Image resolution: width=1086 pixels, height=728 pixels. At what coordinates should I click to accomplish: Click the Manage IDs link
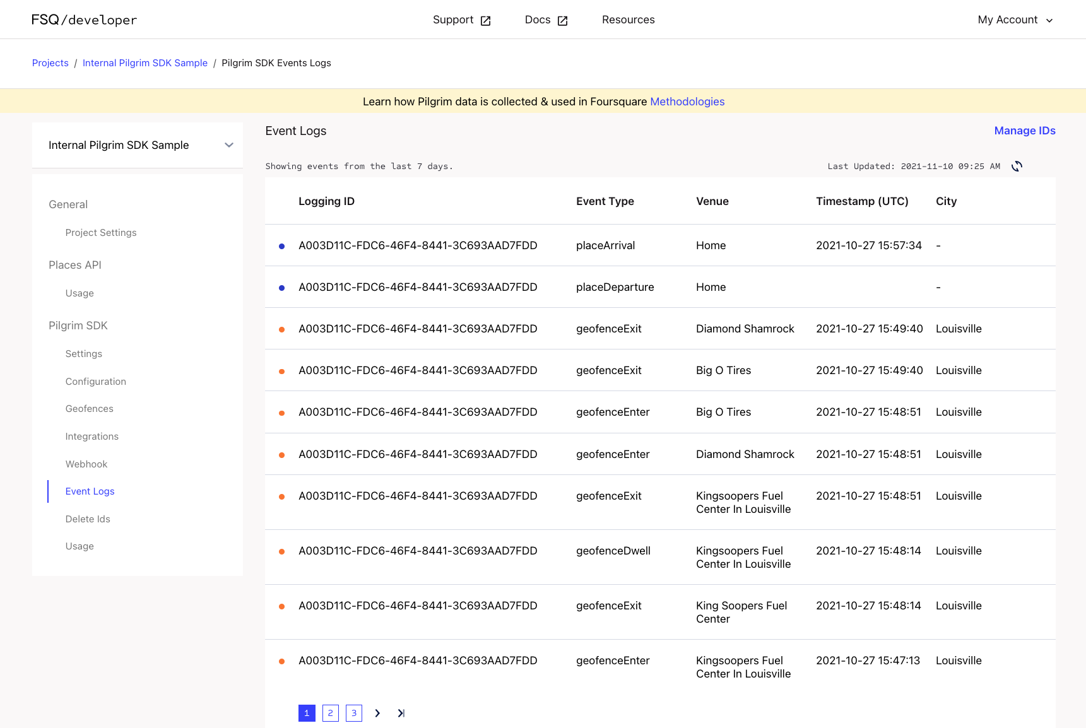[1025, 131]
